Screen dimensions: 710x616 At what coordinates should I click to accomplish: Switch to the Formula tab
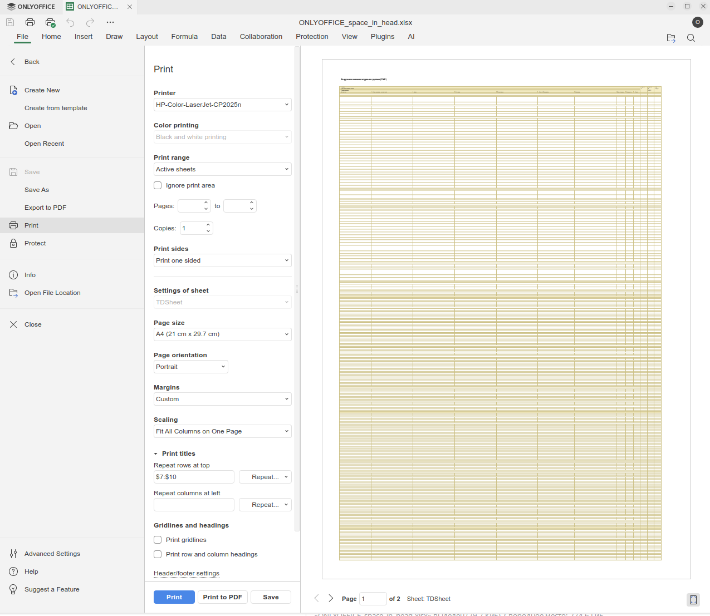(184, 37)
